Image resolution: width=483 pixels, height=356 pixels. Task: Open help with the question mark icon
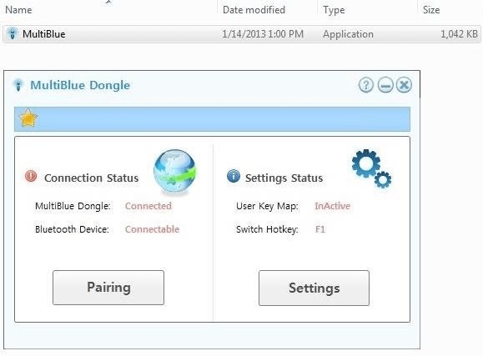[x=366, y=85]
